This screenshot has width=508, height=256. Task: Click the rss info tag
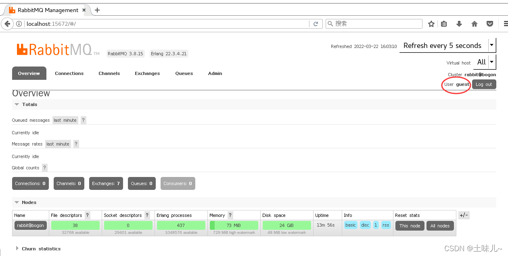(386, 225)
